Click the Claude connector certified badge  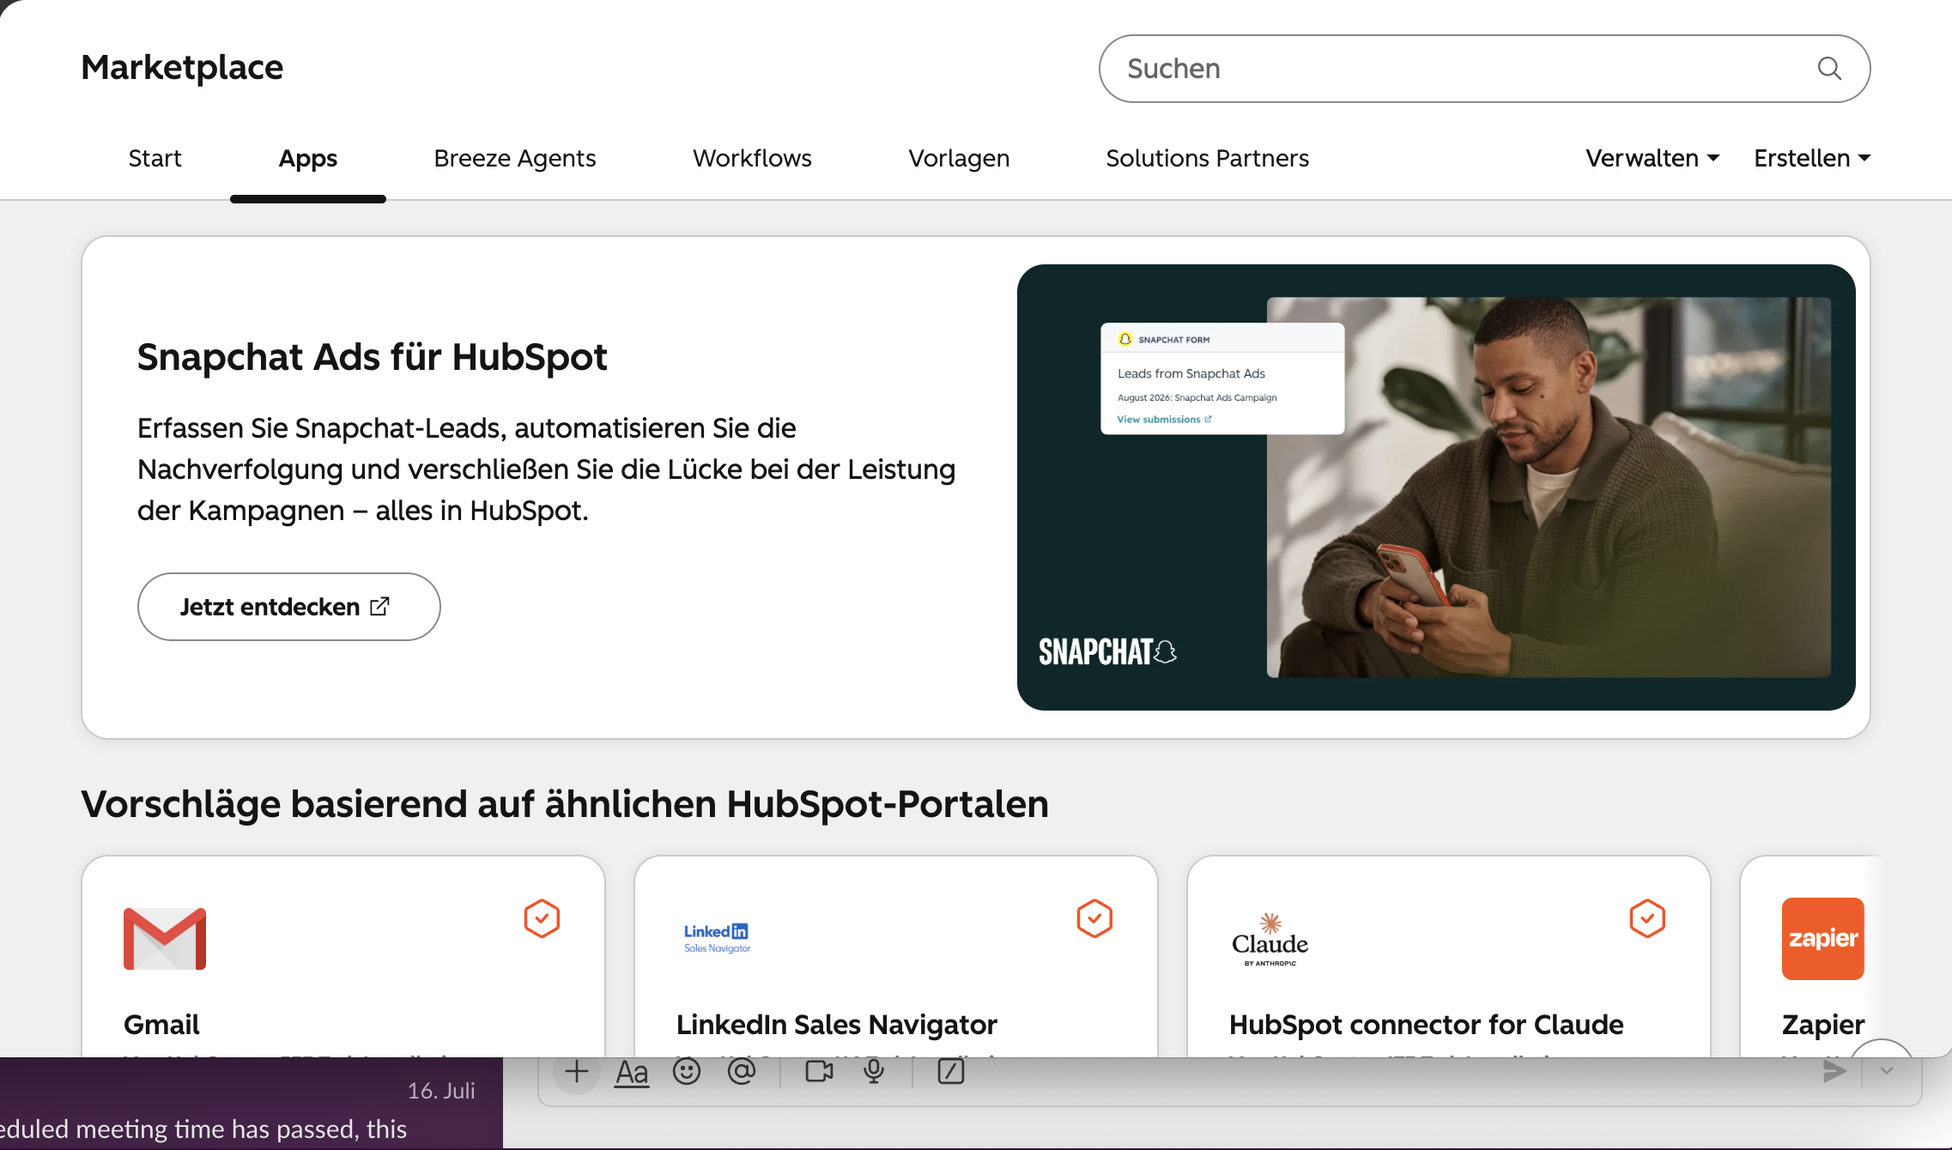click(x=1647, y=918)
